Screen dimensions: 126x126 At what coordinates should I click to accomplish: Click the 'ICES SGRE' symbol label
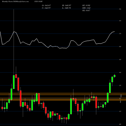click(x=39, y=2)
